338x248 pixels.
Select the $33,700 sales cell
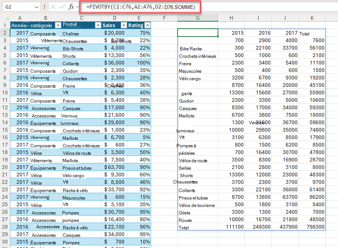[x=114, y=189]
